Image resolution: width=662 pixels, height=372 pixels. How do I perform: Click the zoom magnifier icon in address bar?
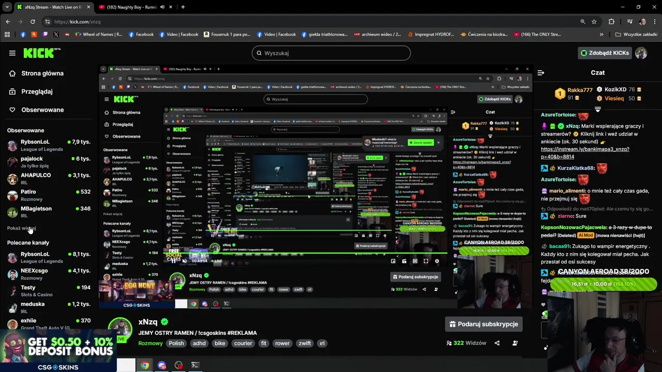(x=583, y=22)
